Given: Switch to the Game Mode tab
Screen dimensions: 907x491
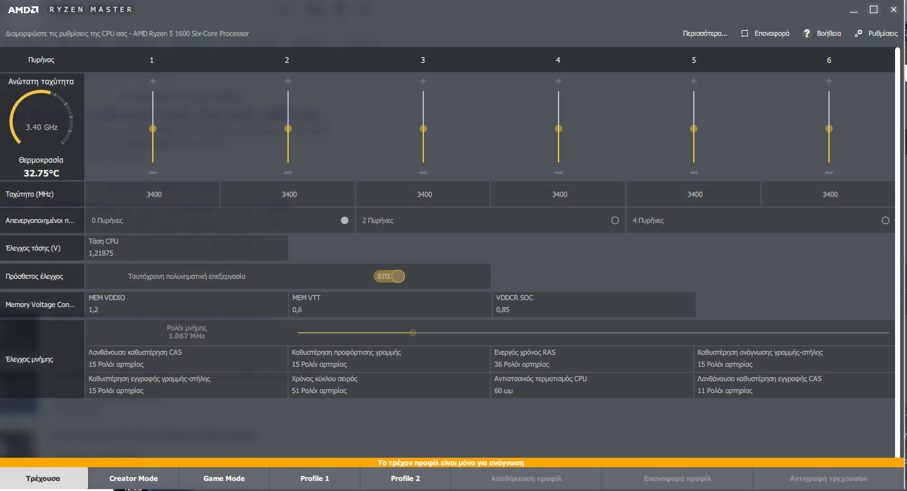Looking at the screenshot, I should [224, 478].
